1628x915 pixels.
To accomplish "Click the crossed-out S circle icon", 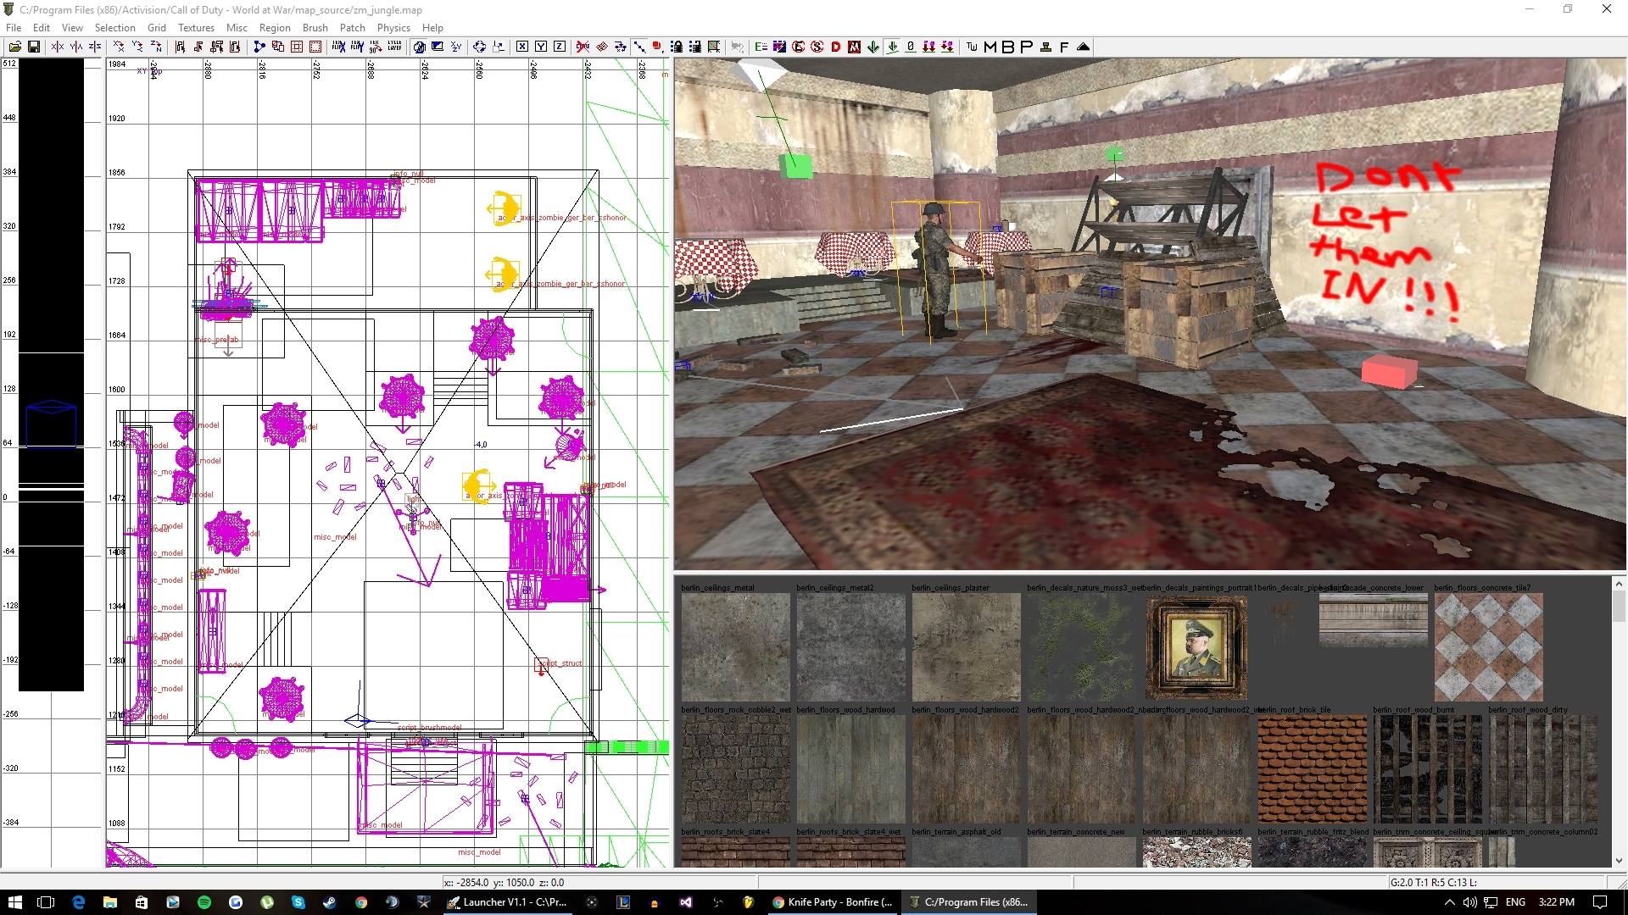I will click(817, 47).
